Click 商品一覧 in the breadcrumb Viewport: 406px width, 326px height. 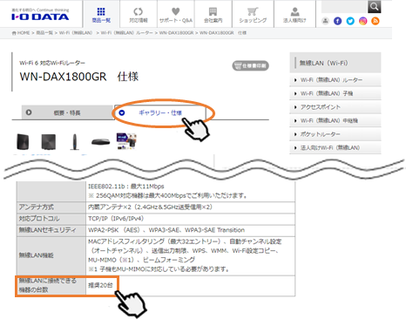[44, 33]
